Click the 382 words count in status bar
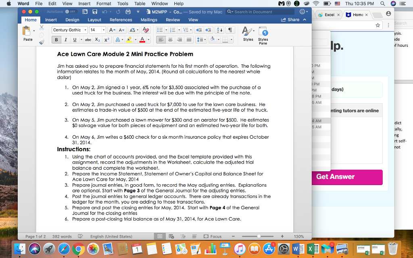Image resolution: width=413 pixels, height=258 pixels. point(62,236)
